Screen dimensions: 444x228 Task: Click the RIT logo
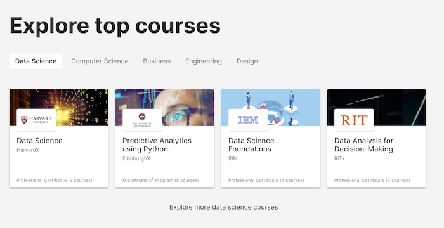click(354, 120)
